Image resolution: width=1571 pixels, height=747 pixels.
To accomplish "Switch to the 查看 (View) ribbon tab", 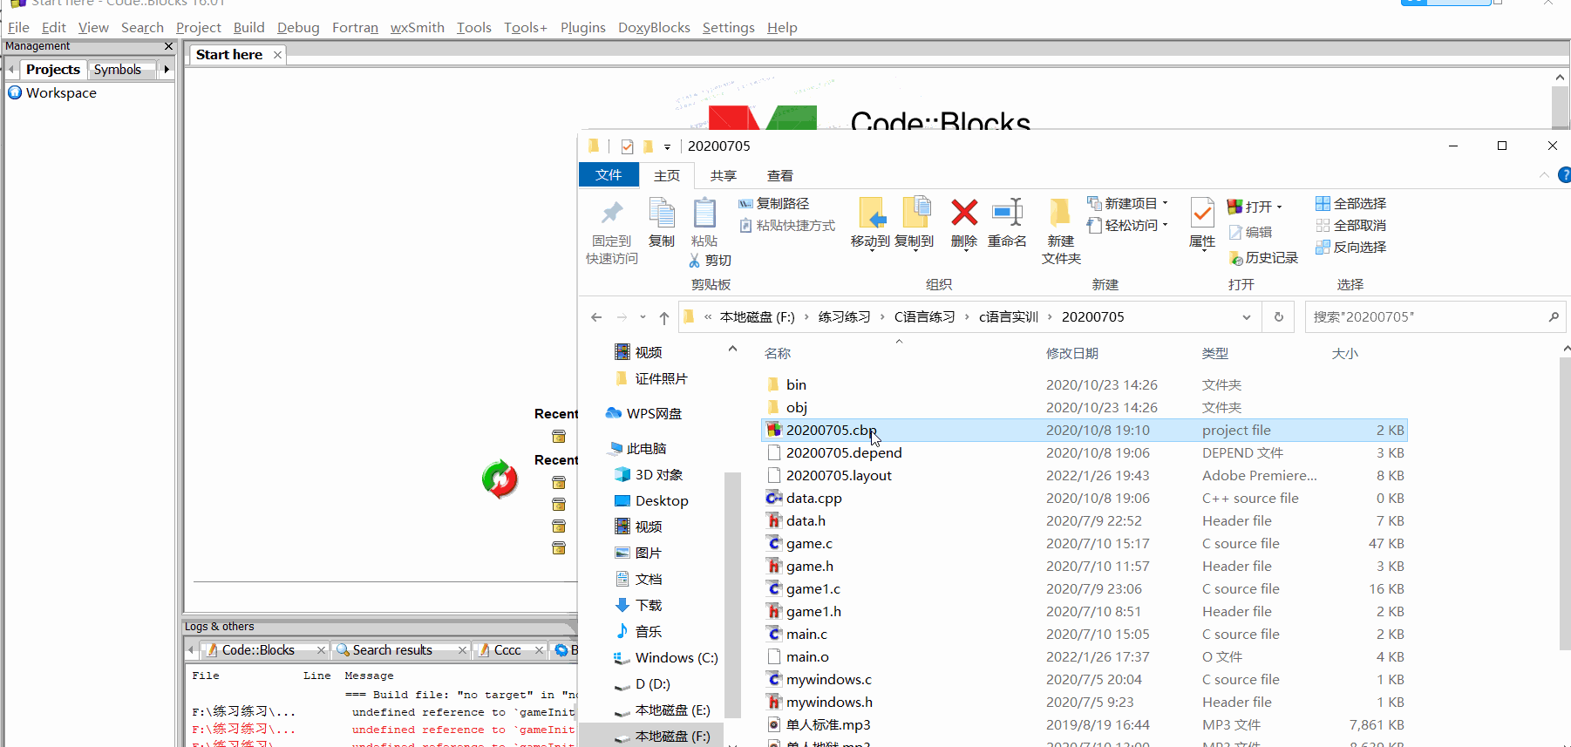I will 779,175.
